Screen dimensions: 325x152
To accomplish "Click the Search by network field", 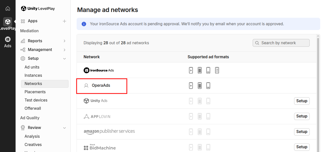I will 281,43.
